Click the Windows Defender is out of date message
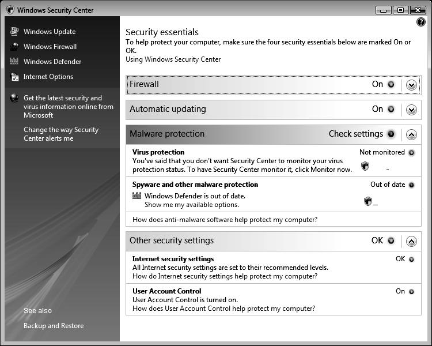 point(195,196)
